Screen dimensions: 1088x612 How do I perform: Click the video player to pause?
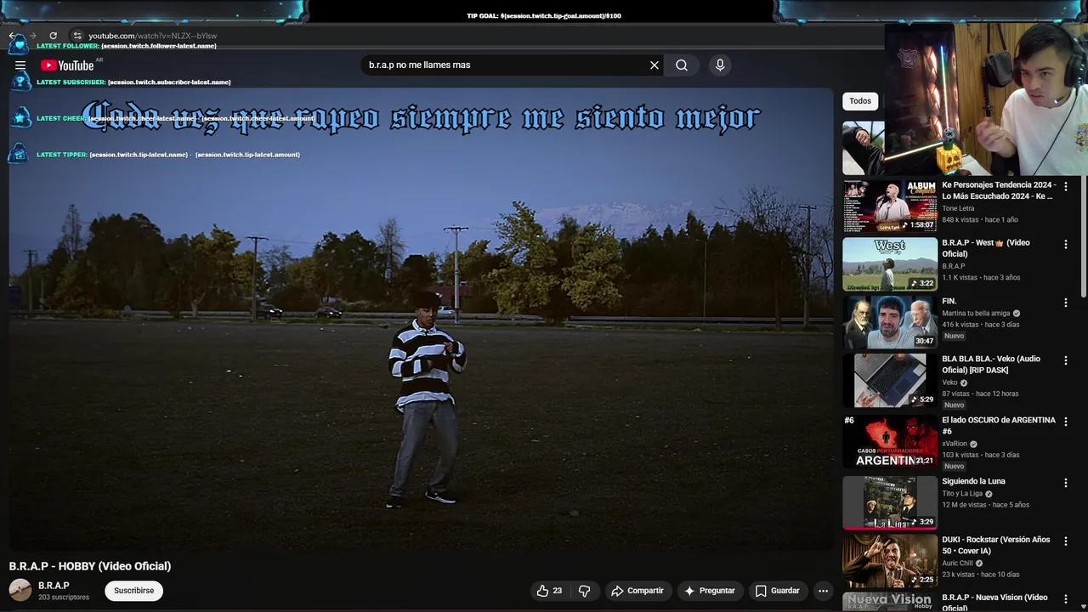click(x=421, y=319)
